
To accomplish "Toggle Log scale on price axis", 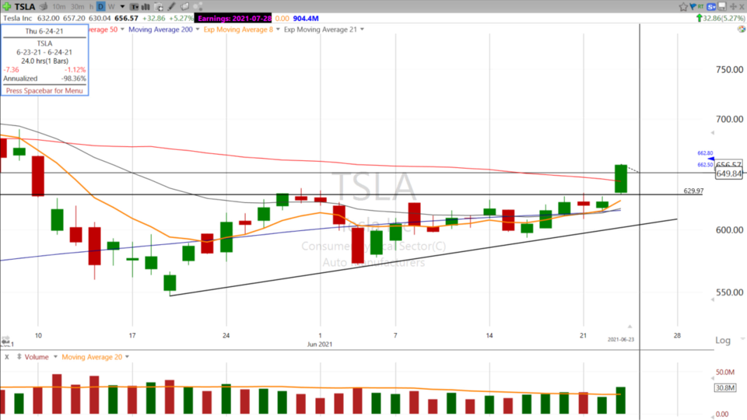I will [723, 341].
